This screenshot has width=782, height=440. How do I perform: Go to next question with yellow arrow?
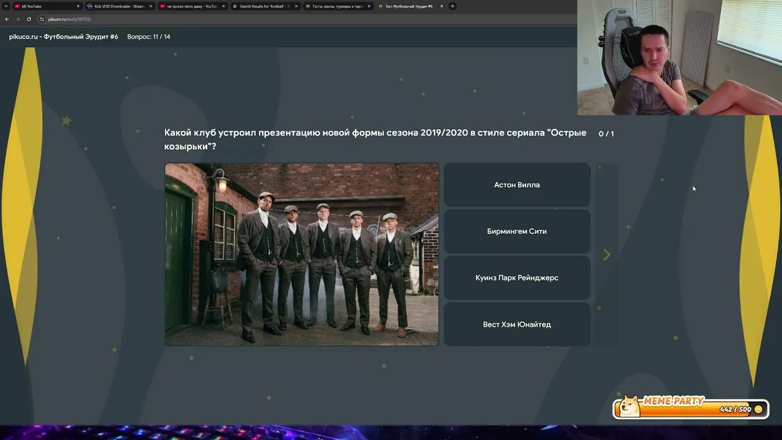point(607,255)
